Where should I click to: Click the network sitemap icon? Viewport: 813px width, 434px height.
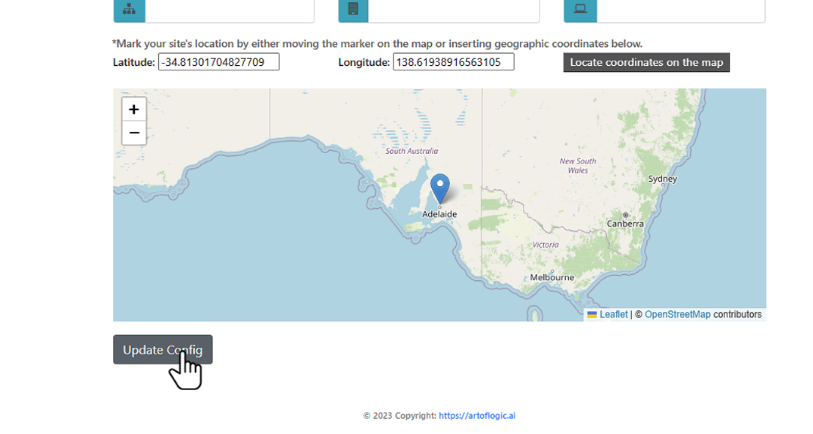pos(129,10)
